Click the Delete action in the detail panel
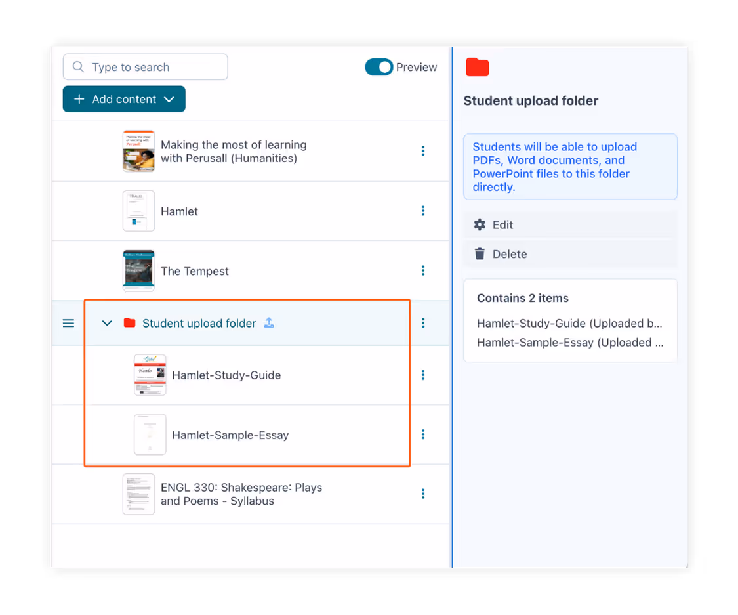Screen dimensions: 738x615 point(509,254)
